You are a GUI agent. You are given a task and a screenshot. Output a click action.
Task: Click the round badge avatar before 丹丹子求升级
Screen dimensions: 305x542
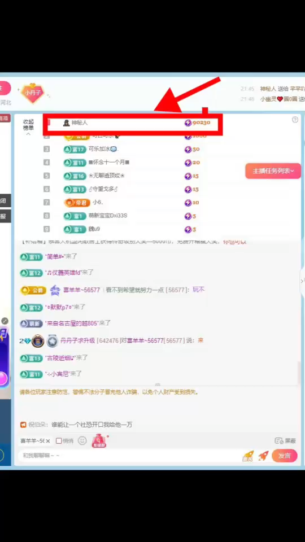[x=38, y=341]
